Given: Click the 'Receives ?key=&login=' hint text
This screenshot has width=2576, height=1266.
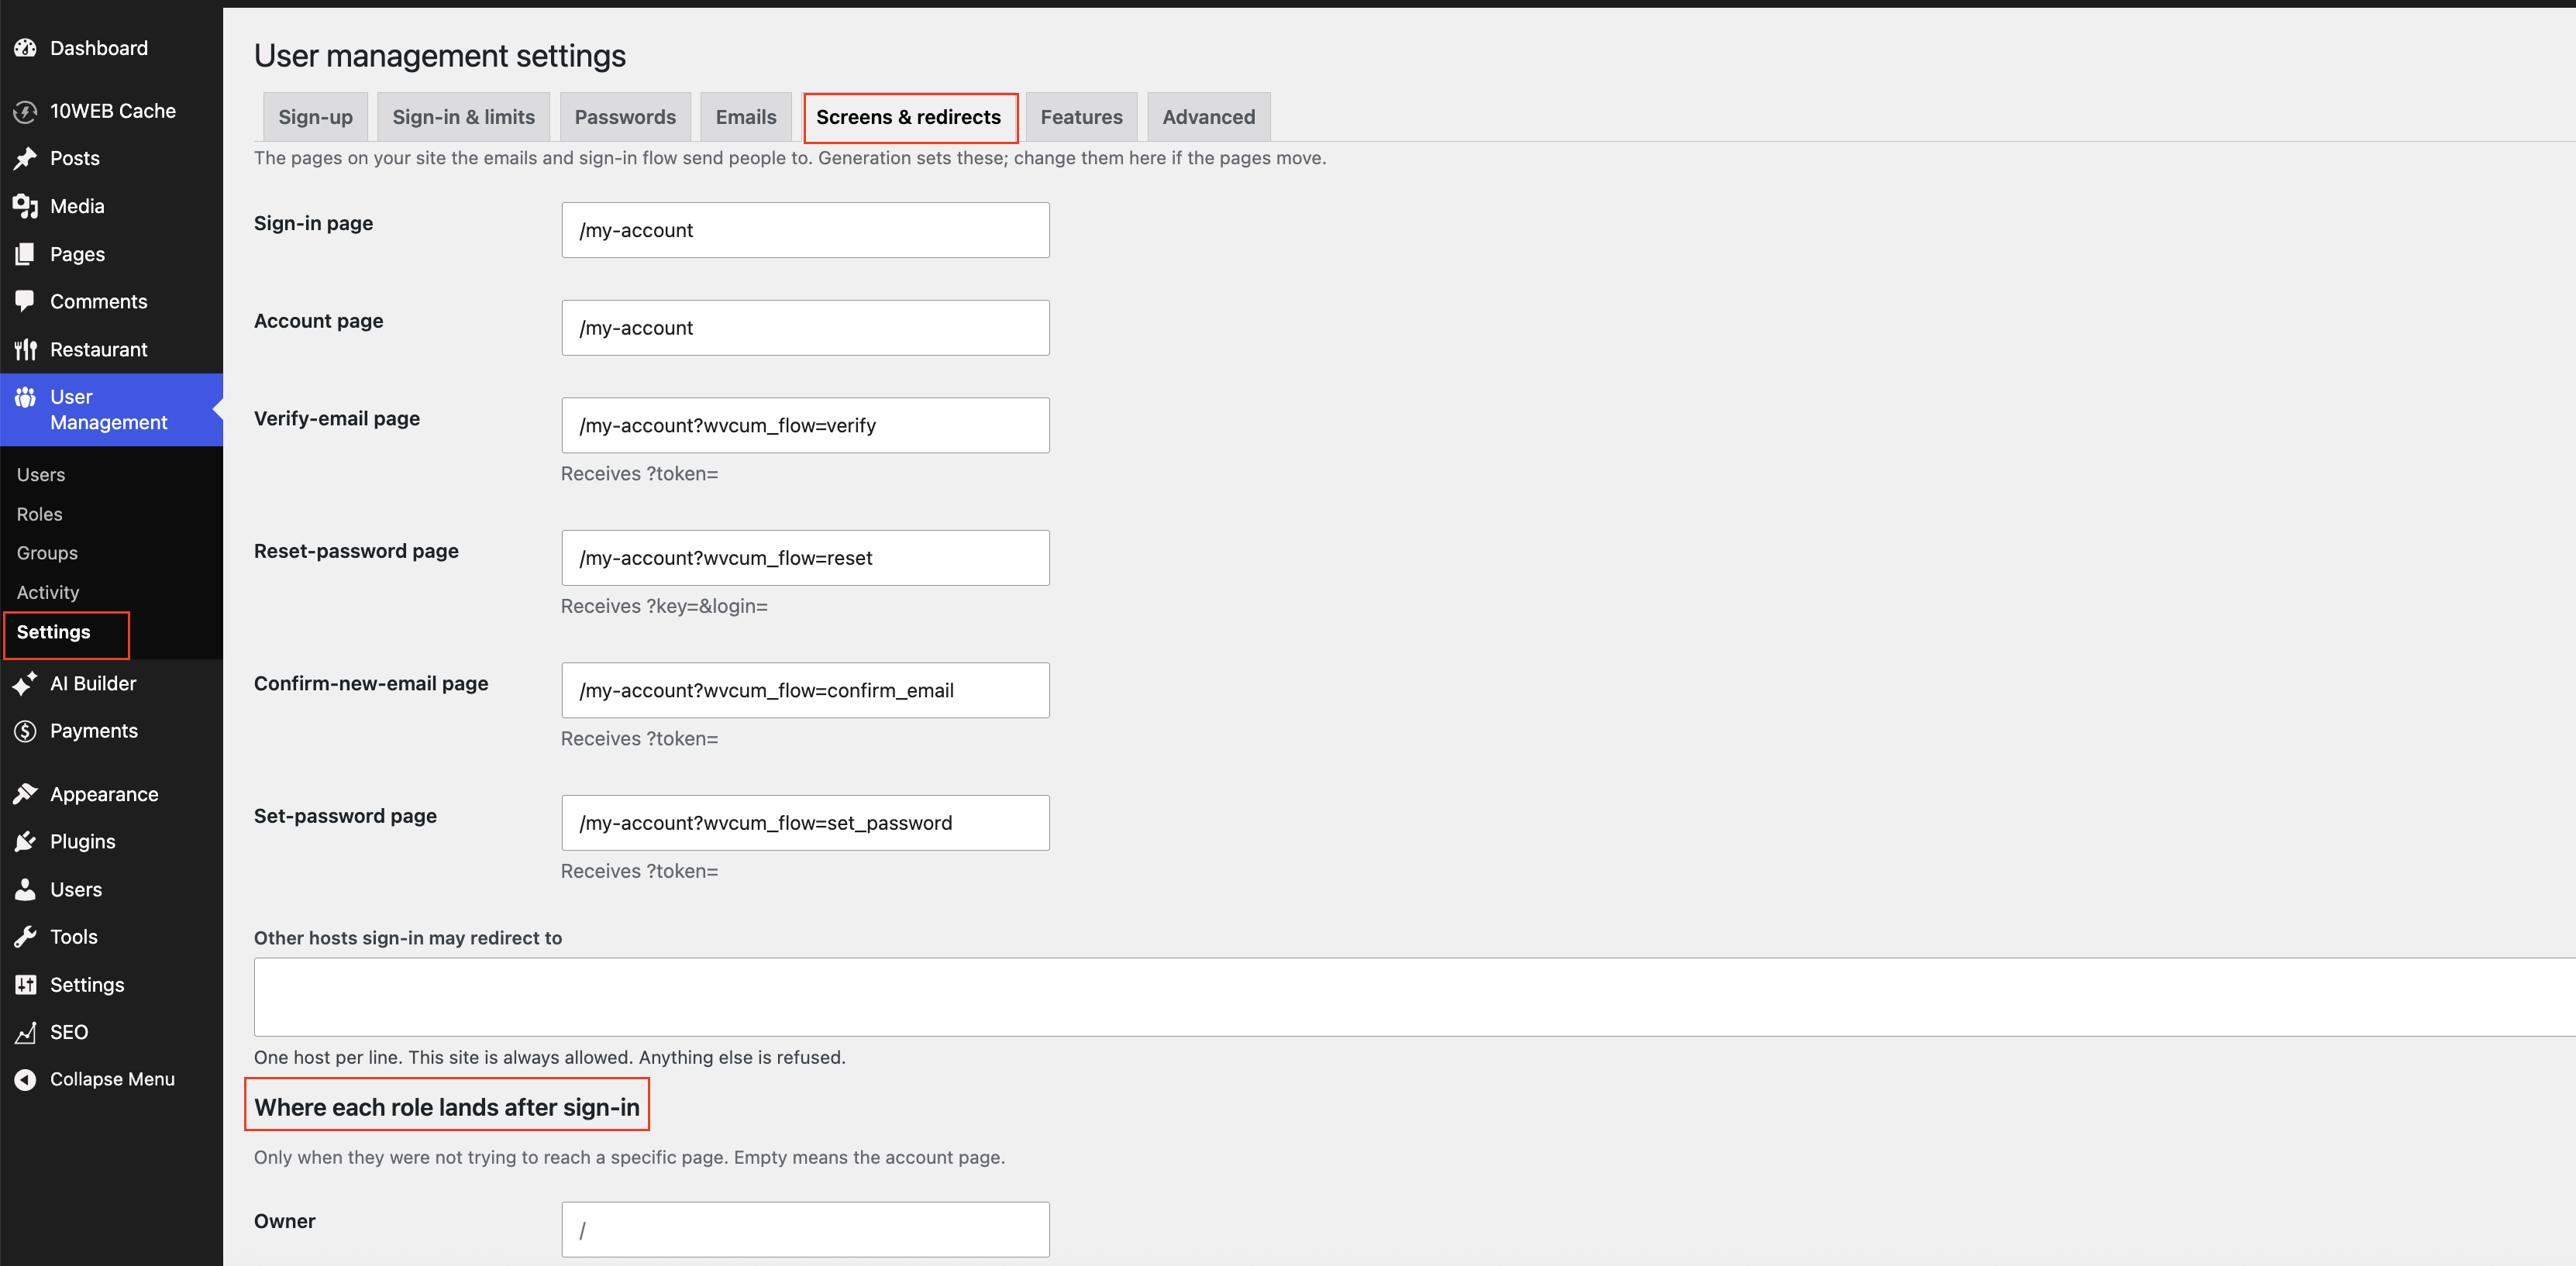Looking at the screenshot, I should 664,606.
